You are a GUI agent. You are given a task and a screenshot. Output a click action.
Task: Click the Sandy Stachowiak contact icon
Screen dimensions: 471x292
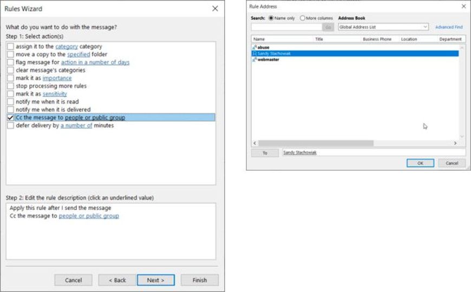tap(254, 54)
